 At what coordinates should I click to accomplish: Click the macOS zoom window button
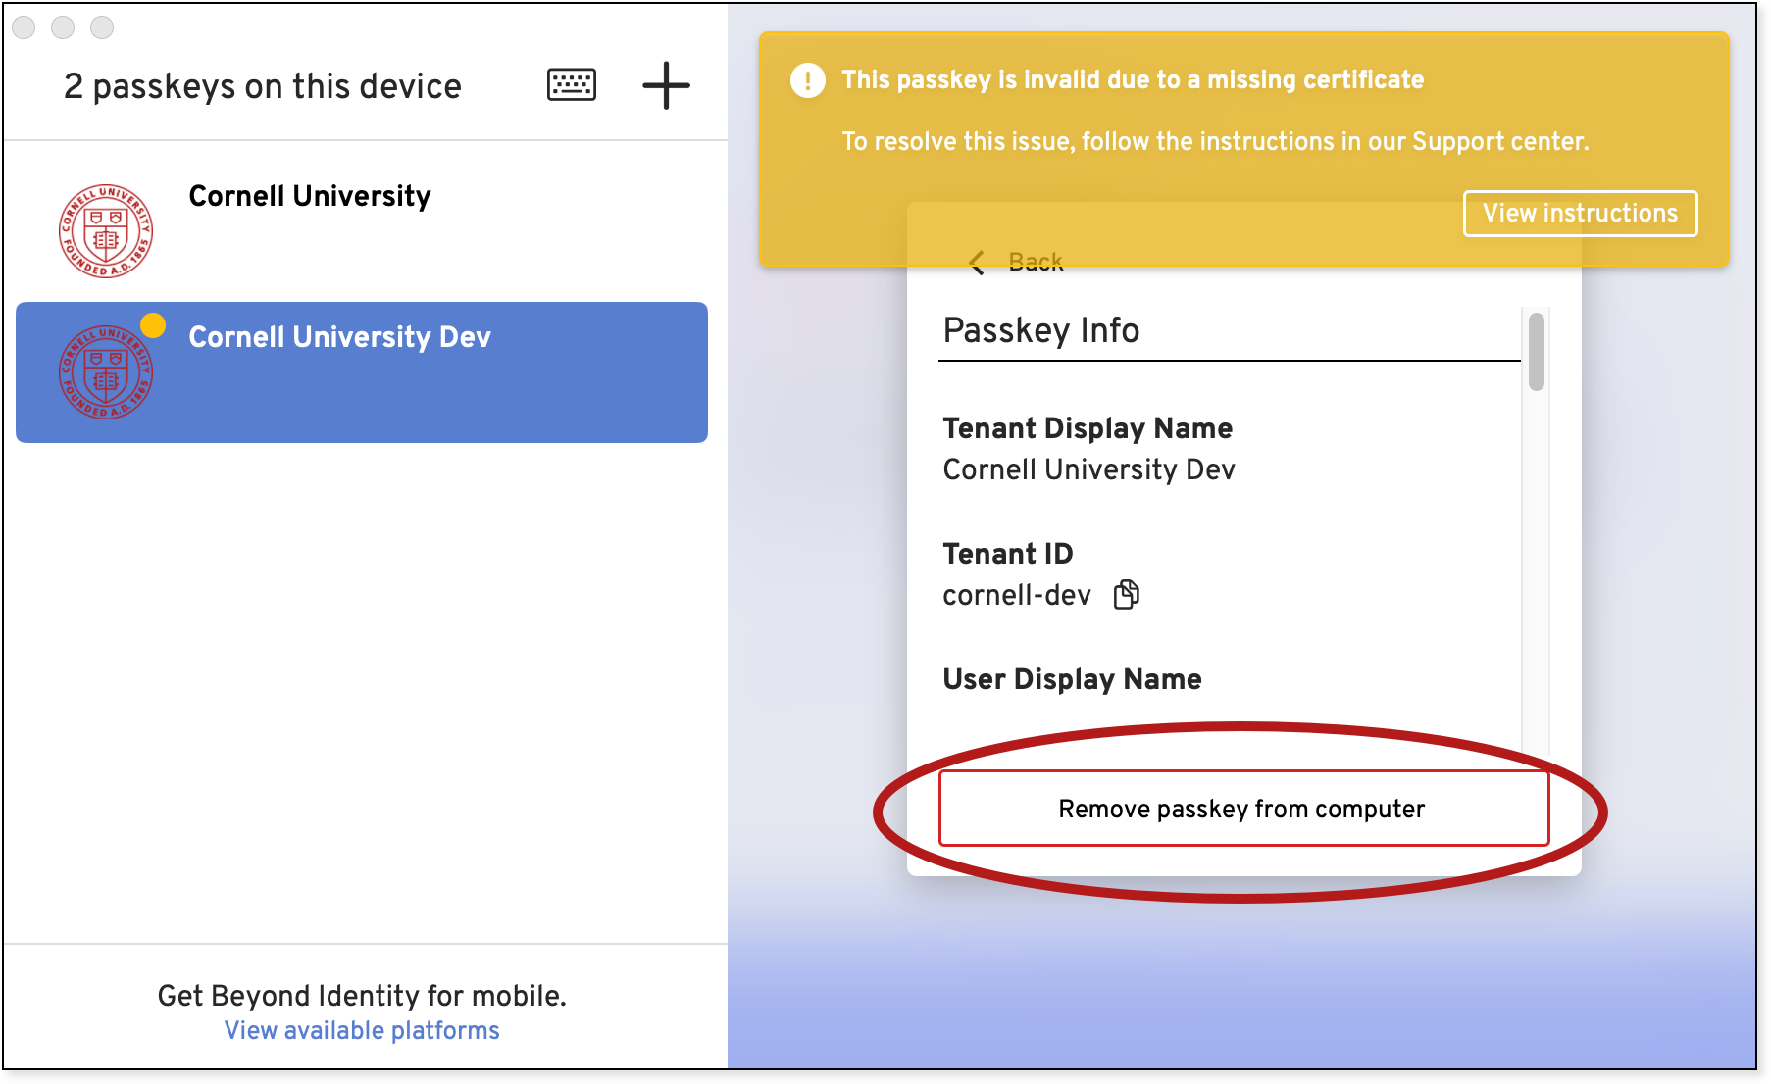click(x=102, y=27)
